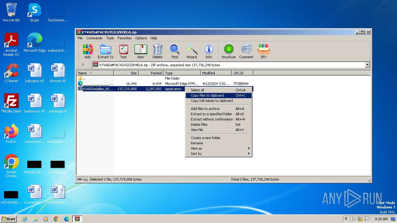Choose Create a new folder
The width and height of the screenshot is (397, 223).
pos(219,138)
